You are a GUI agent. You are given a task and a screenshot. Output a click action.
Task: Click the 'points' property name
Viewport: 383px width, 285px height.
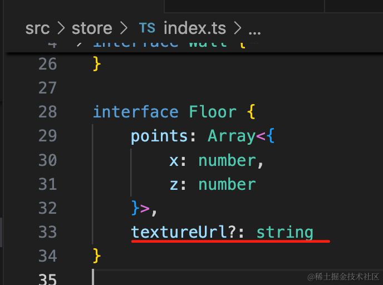[x=160, y=136]
